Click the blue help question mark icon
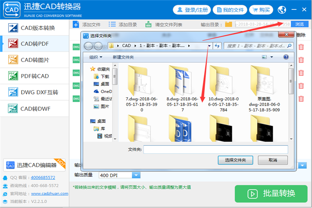 pyautogui.click(x=286, y=57)
